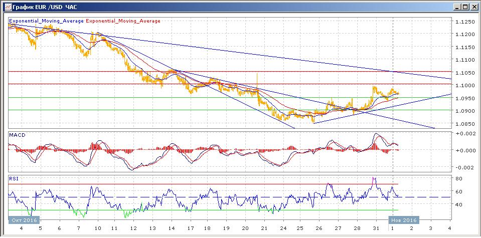Close the EUR/USD chart window

(x=473, y=7)
